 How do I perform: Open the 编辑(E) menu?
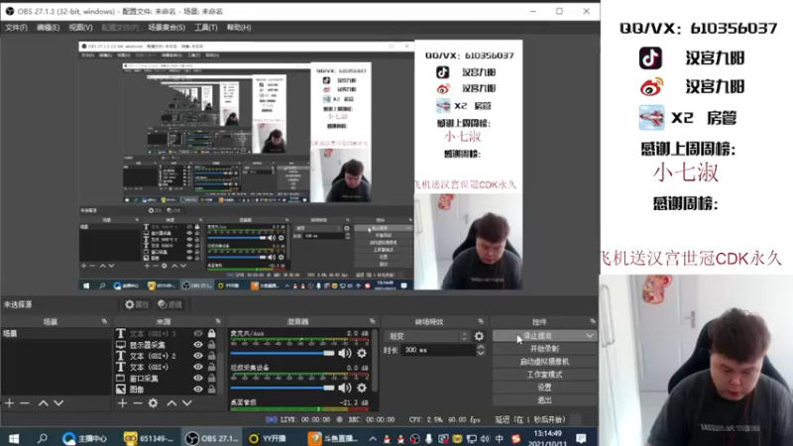point(48,28)
